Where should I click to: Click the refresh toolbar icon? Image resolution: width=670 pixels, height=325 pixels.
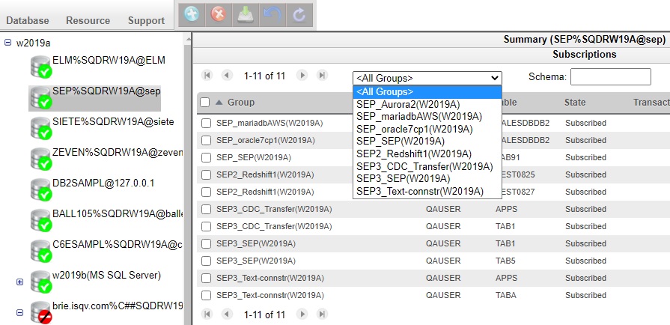pos(299,16)
